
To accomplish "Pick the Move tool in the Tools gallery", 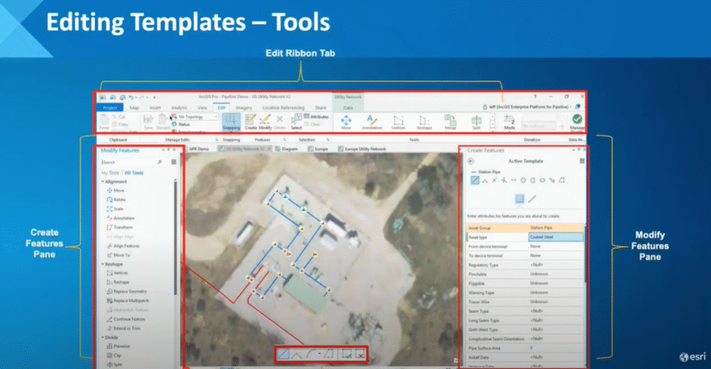I will [346, 122].
